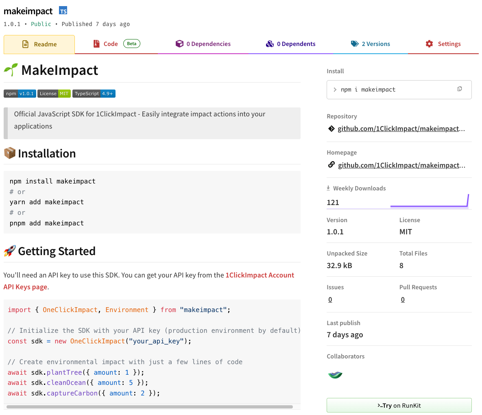The image size is (482, 415).
Task: Click the Unpacked Size value 32.9 kB
Action: click(339, 265)
